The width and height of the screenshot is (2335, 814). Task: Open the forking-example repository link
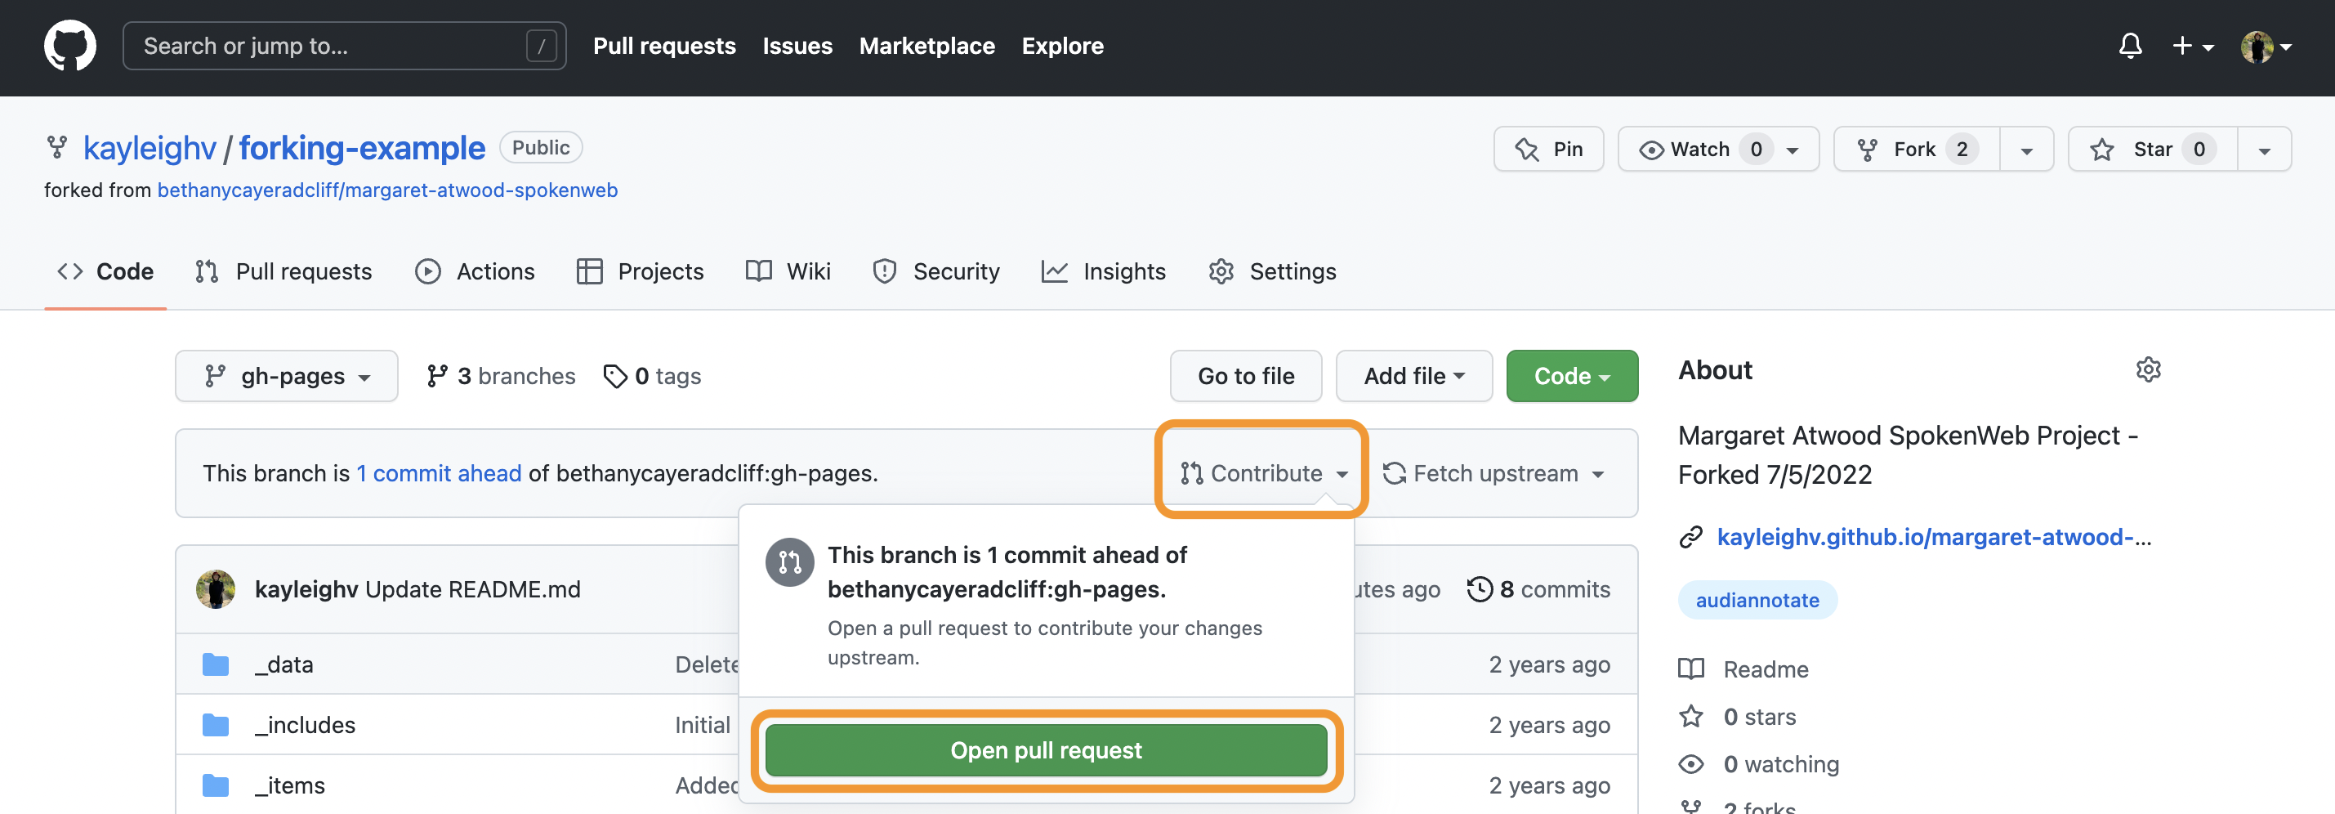[x=363, y=148]
